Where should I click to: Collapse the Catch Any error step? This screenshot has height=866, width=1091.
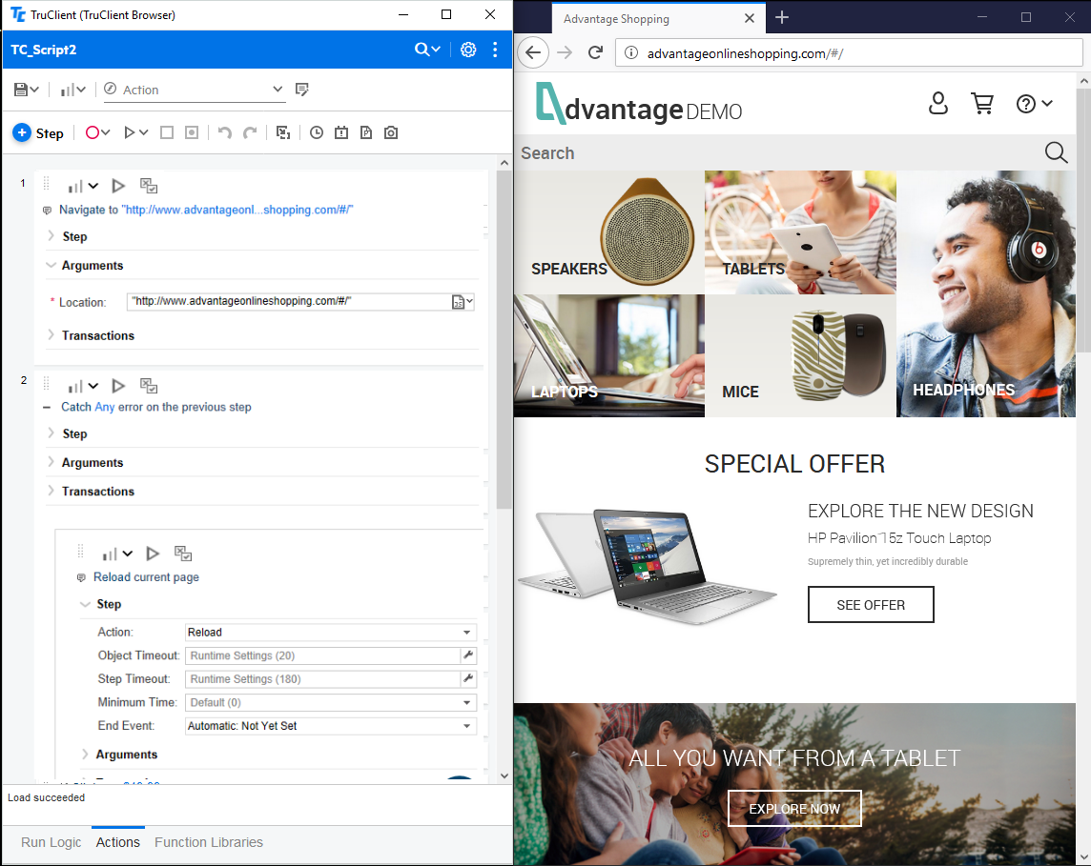click(48, 407)
